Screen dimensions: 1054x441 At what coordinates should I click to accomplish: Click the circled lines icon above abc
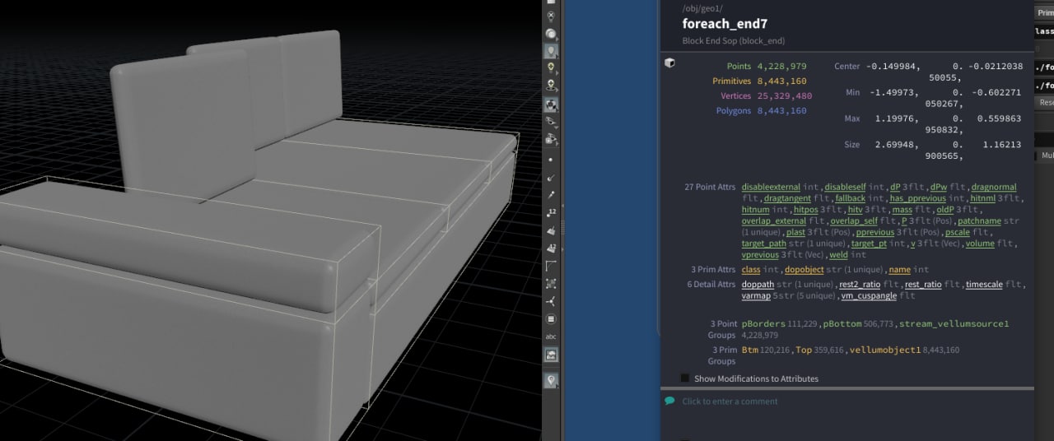click(x=551, y=319)
